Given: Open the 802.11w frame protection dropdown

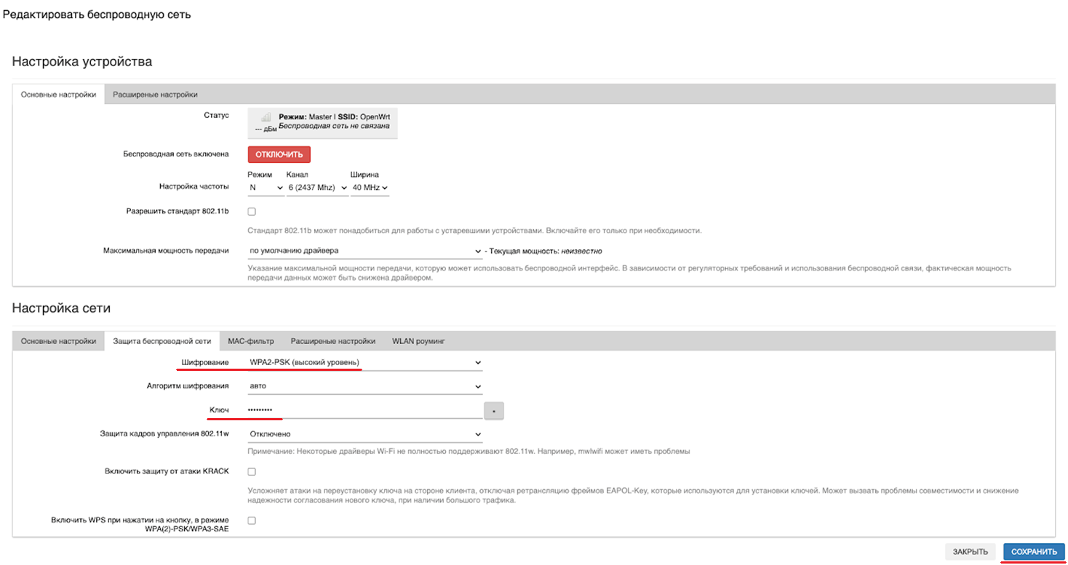Looking at the screenshot, I should coord(364,434).
